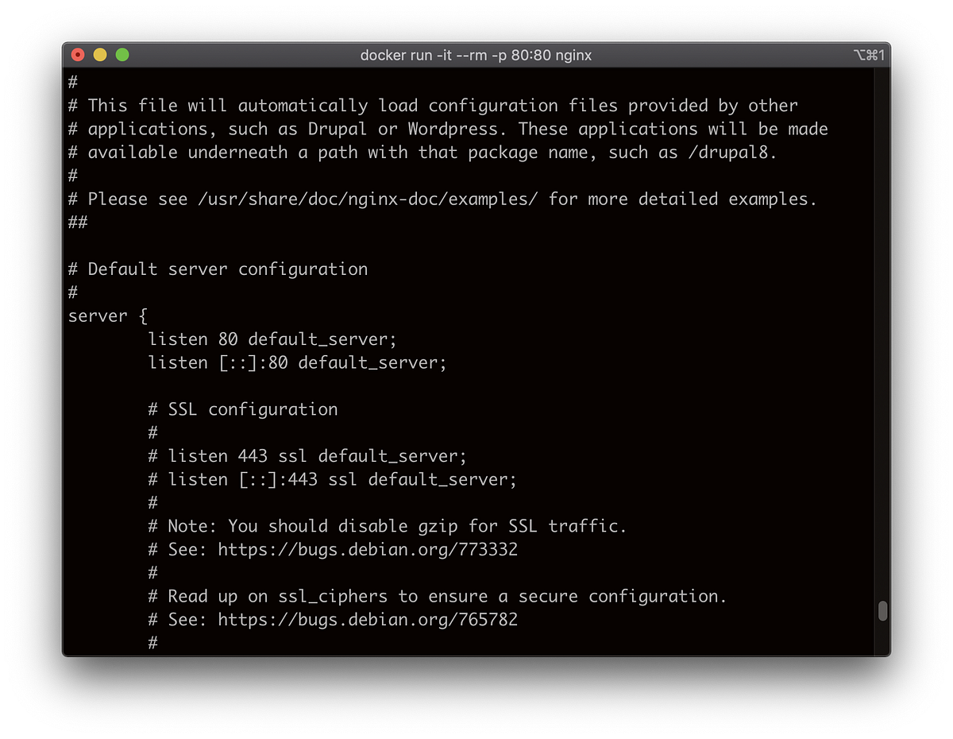Click the word 'Wordpress' in the description
Viewport: 953px width, 739px height.
449,128
